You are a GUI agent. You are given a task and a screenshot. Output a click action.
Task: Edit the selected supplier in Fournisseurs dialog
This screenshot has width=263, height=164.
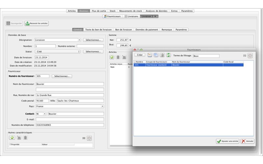[150, 55]
